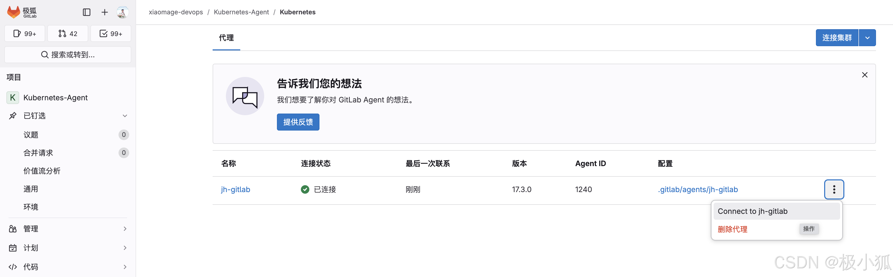Toggle the jh-gitlab actions kebab menu

(834, 189)
